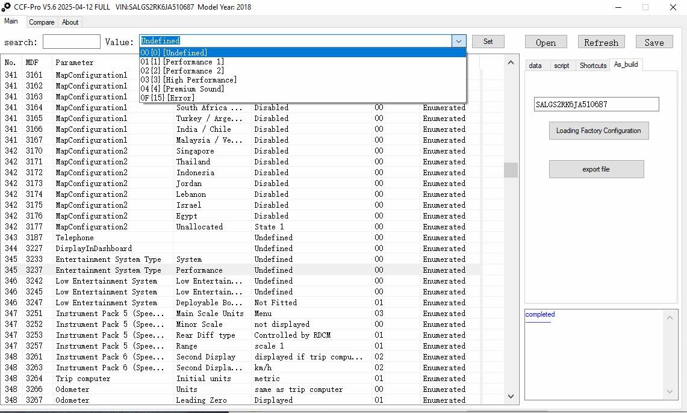Screen dimensions: 687x413
Task: Click parameter list scrollbar down arrow
Action: coord(511,396)
